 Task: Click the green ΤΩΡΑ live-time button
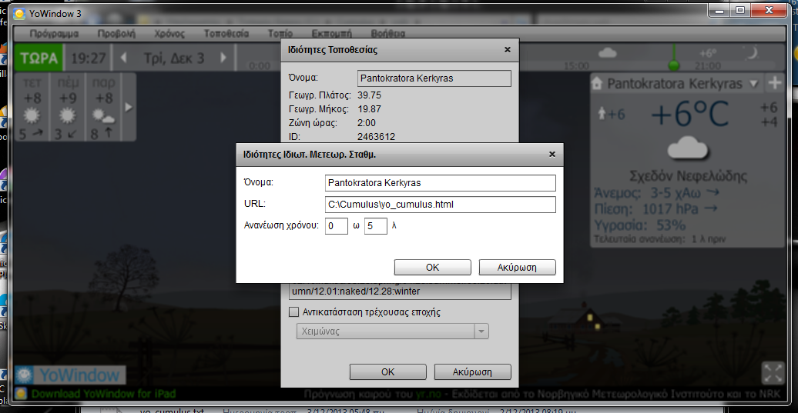(x=39, y=58)
